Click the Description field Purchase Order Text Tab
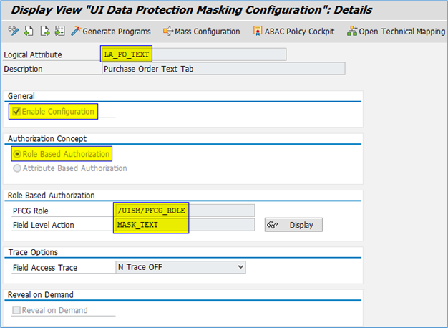The image size is (448, 328). click(223, 69)
